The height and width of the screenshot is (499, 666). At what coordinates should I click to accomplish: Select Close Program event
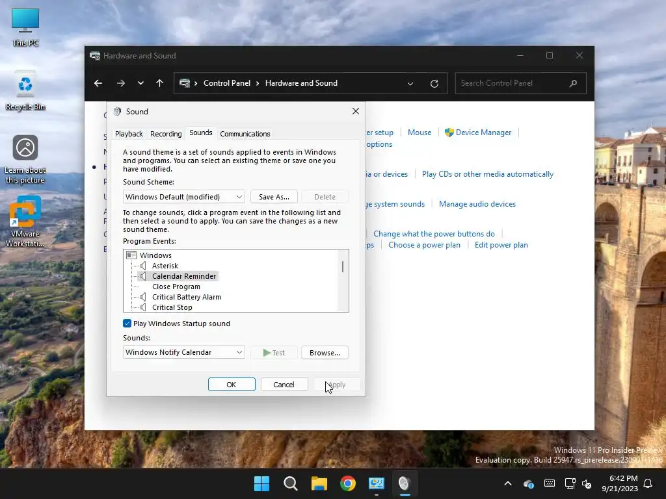click(x=176, y=287)
